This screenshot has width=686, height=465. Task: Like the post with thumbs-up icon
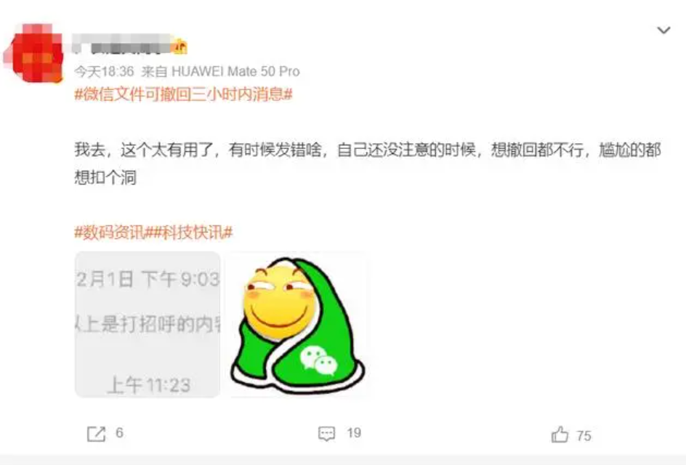coord(560,434)
